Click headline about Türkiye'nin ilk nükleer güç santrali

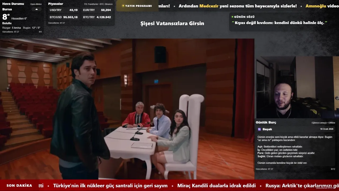tap(110, 186)
